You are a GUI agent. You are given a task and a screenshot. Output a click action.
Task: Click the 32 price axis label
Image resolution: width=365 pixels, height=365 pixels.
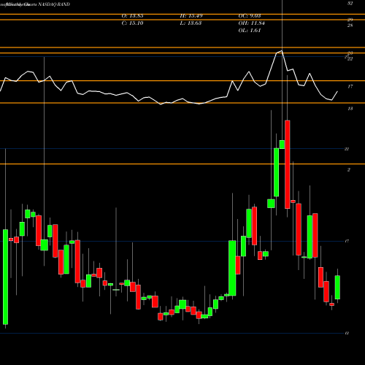click(350, 4)
